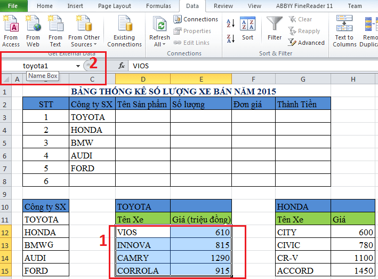Clear the current filter
This screenshot has height=279, width=378.
[300, 19]
